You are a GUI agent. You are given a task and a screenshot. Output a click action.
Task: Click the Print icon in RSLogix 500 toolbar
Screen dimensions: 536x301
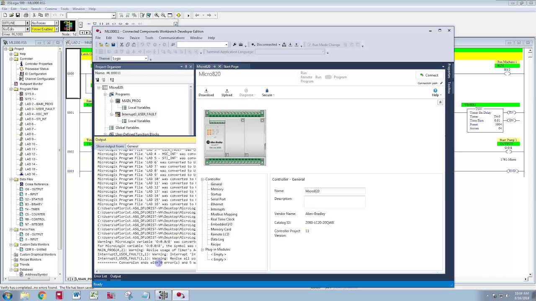click(26, 15)
